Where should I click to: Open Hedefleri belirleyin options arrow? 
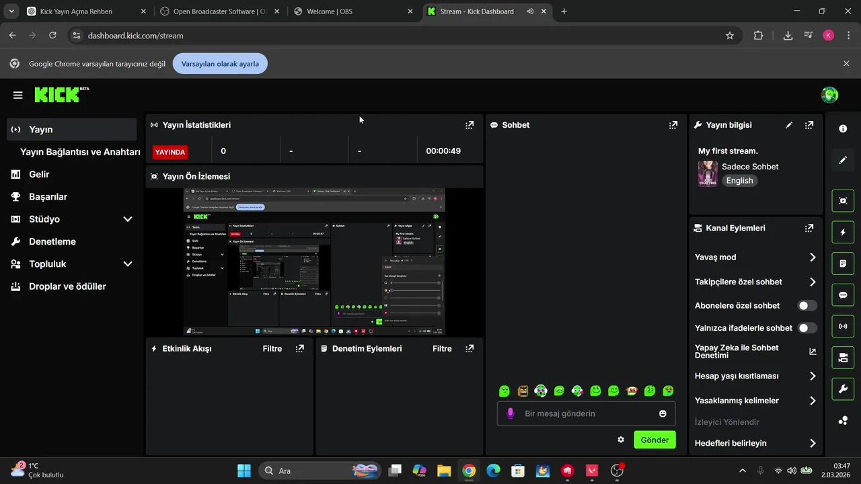[813, 444]
